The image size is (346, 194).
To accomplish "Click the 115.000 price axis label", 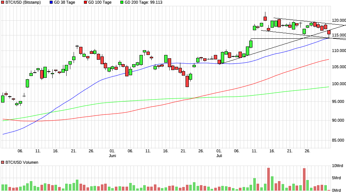I will [x=339, y=35].
